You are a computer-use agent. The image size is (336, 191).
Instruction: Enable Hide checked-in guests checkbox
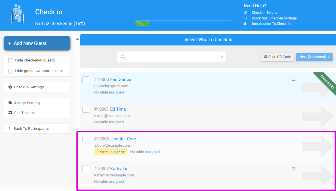(x=11, y=61)
